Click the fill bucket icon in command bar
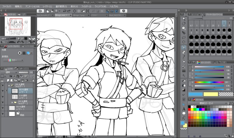 coord(83,11)
